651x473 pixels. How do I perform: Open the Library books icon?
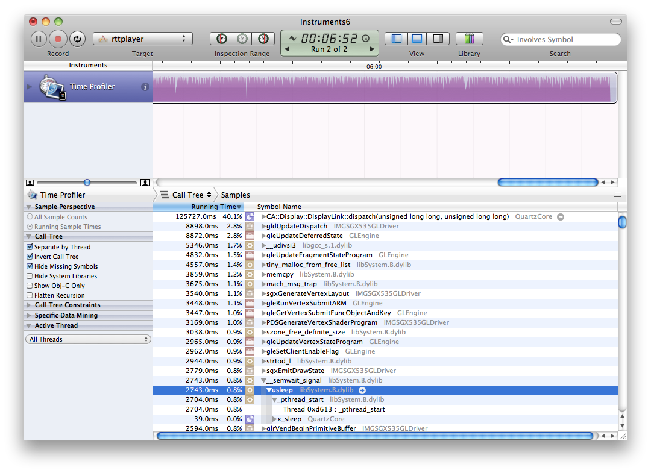click(469, 39)
